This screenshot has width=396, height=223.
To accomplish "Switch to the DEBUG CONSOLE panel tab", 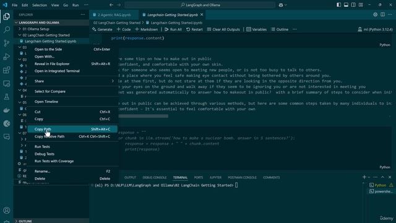I will point(154,178).
